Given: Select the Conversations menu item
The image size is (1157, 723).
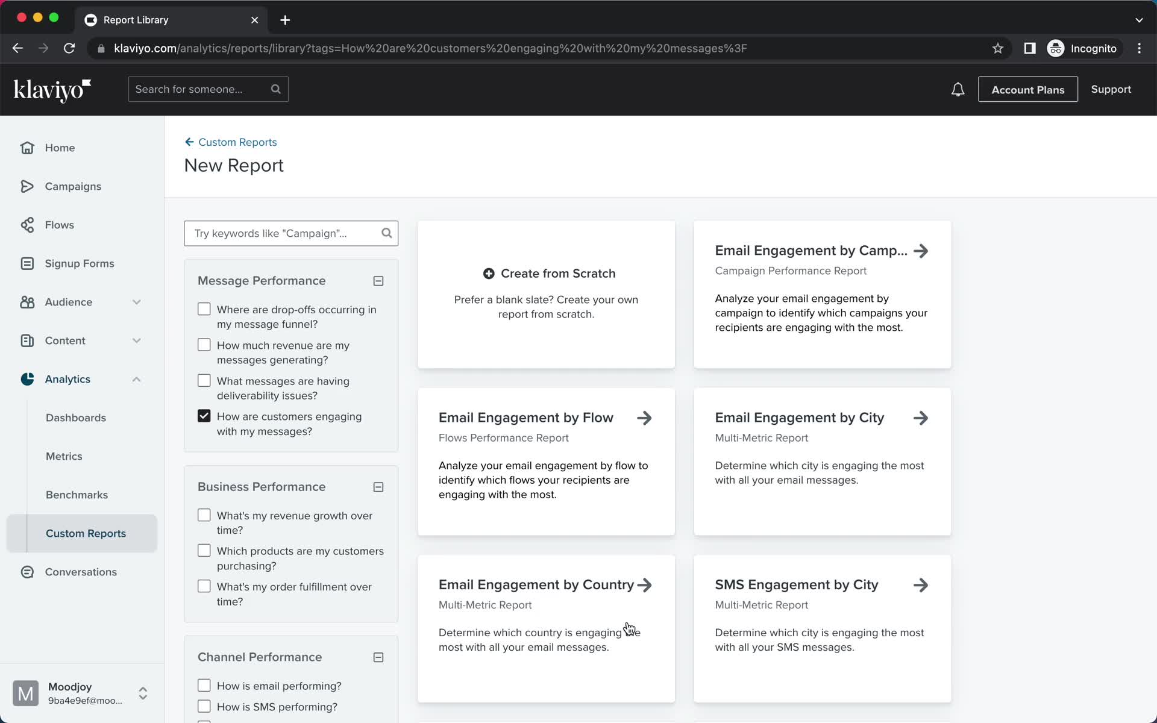Looking at the screenshot, I should [81, 571].
